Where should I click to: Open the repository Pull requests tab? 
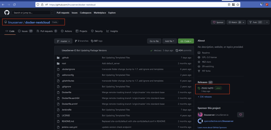pos(47,31)
